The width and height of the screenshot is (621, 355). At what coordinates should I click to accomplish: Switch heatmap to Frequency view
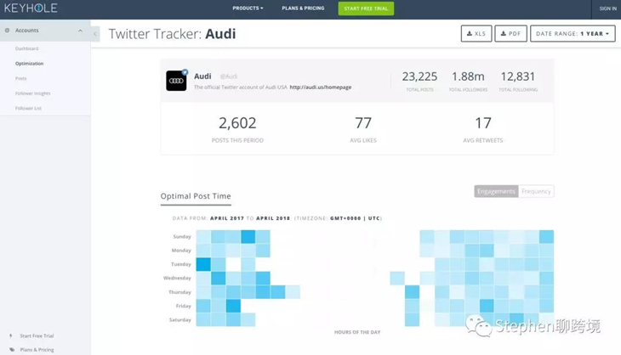(536, 191)
